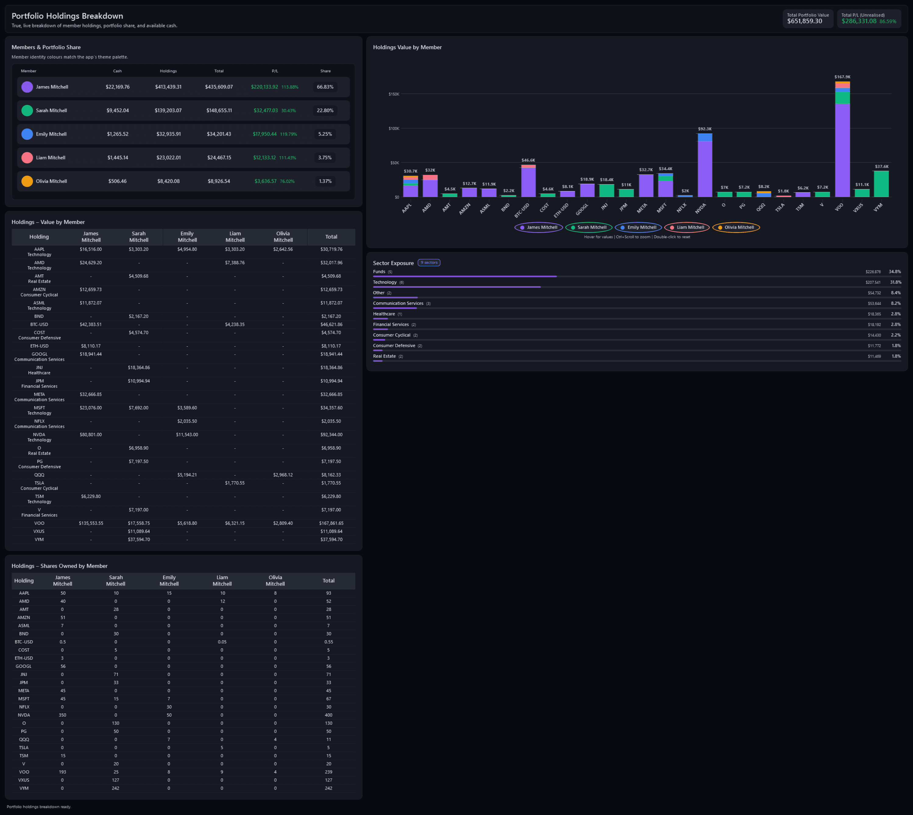This screenshot has width=913, height=815.
Task: Select the Healthcare sector row label
Action: coord(384,314)
